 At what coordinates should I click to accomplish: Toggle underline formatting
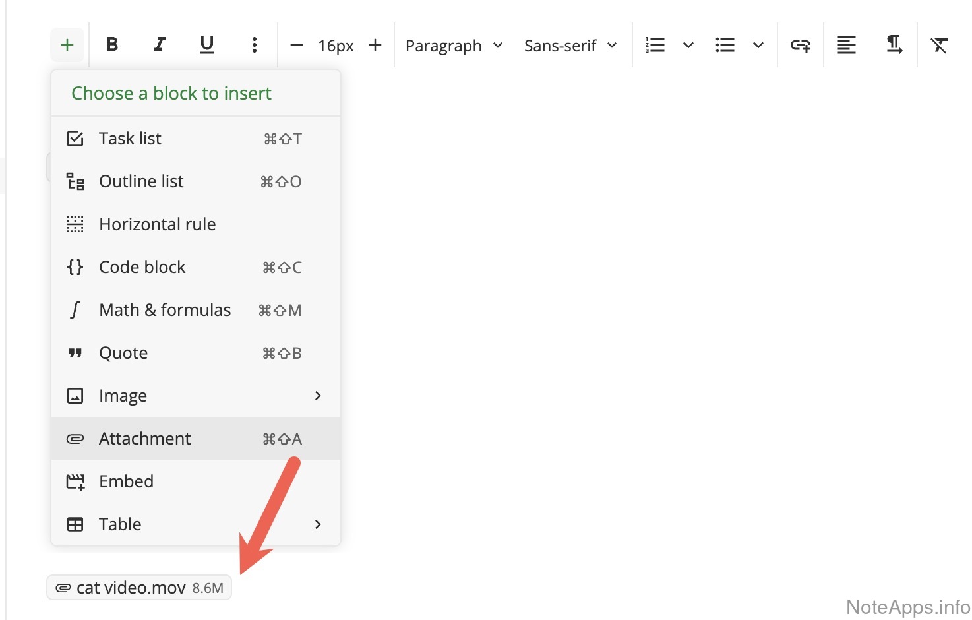pos(206,45)
